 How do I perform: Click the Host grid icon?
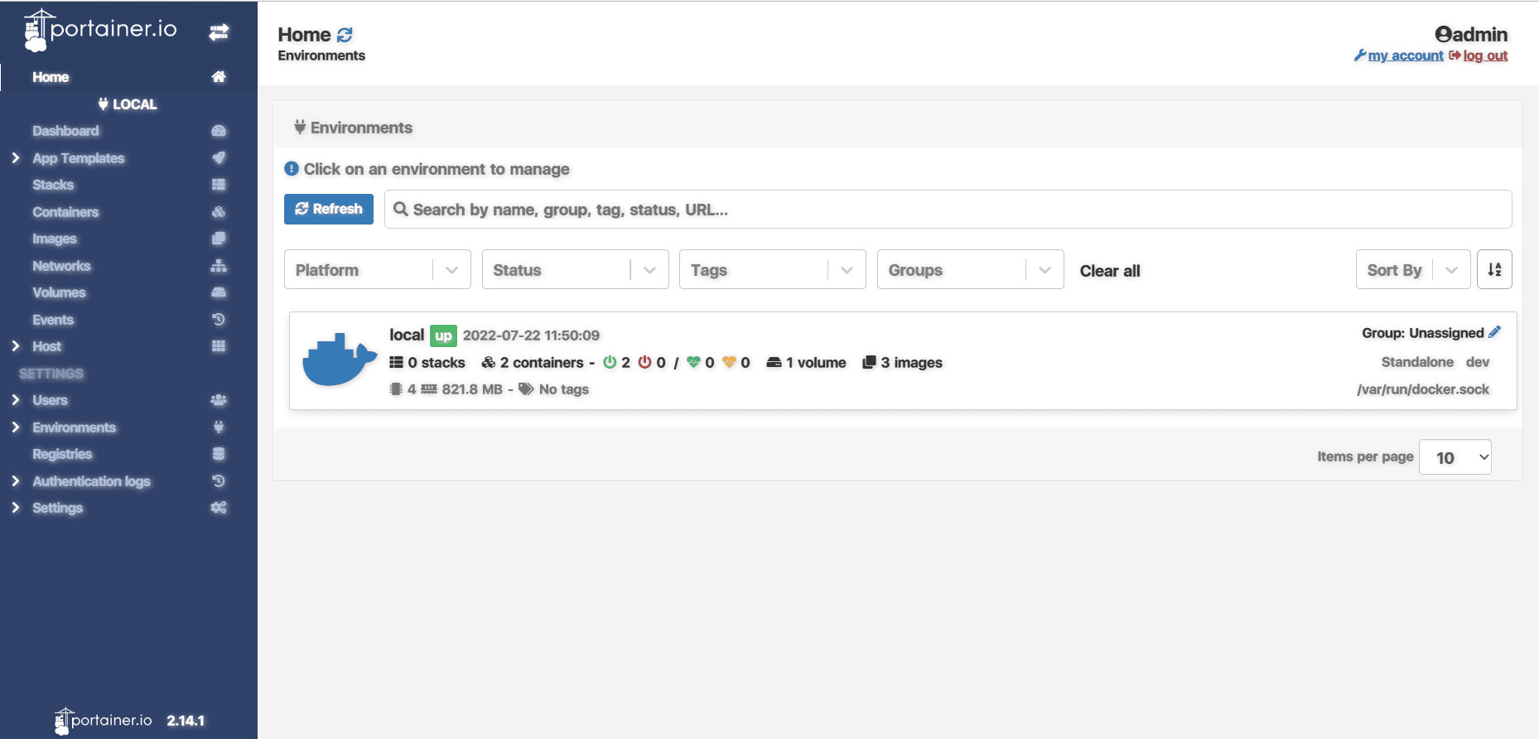pos(219,346)
